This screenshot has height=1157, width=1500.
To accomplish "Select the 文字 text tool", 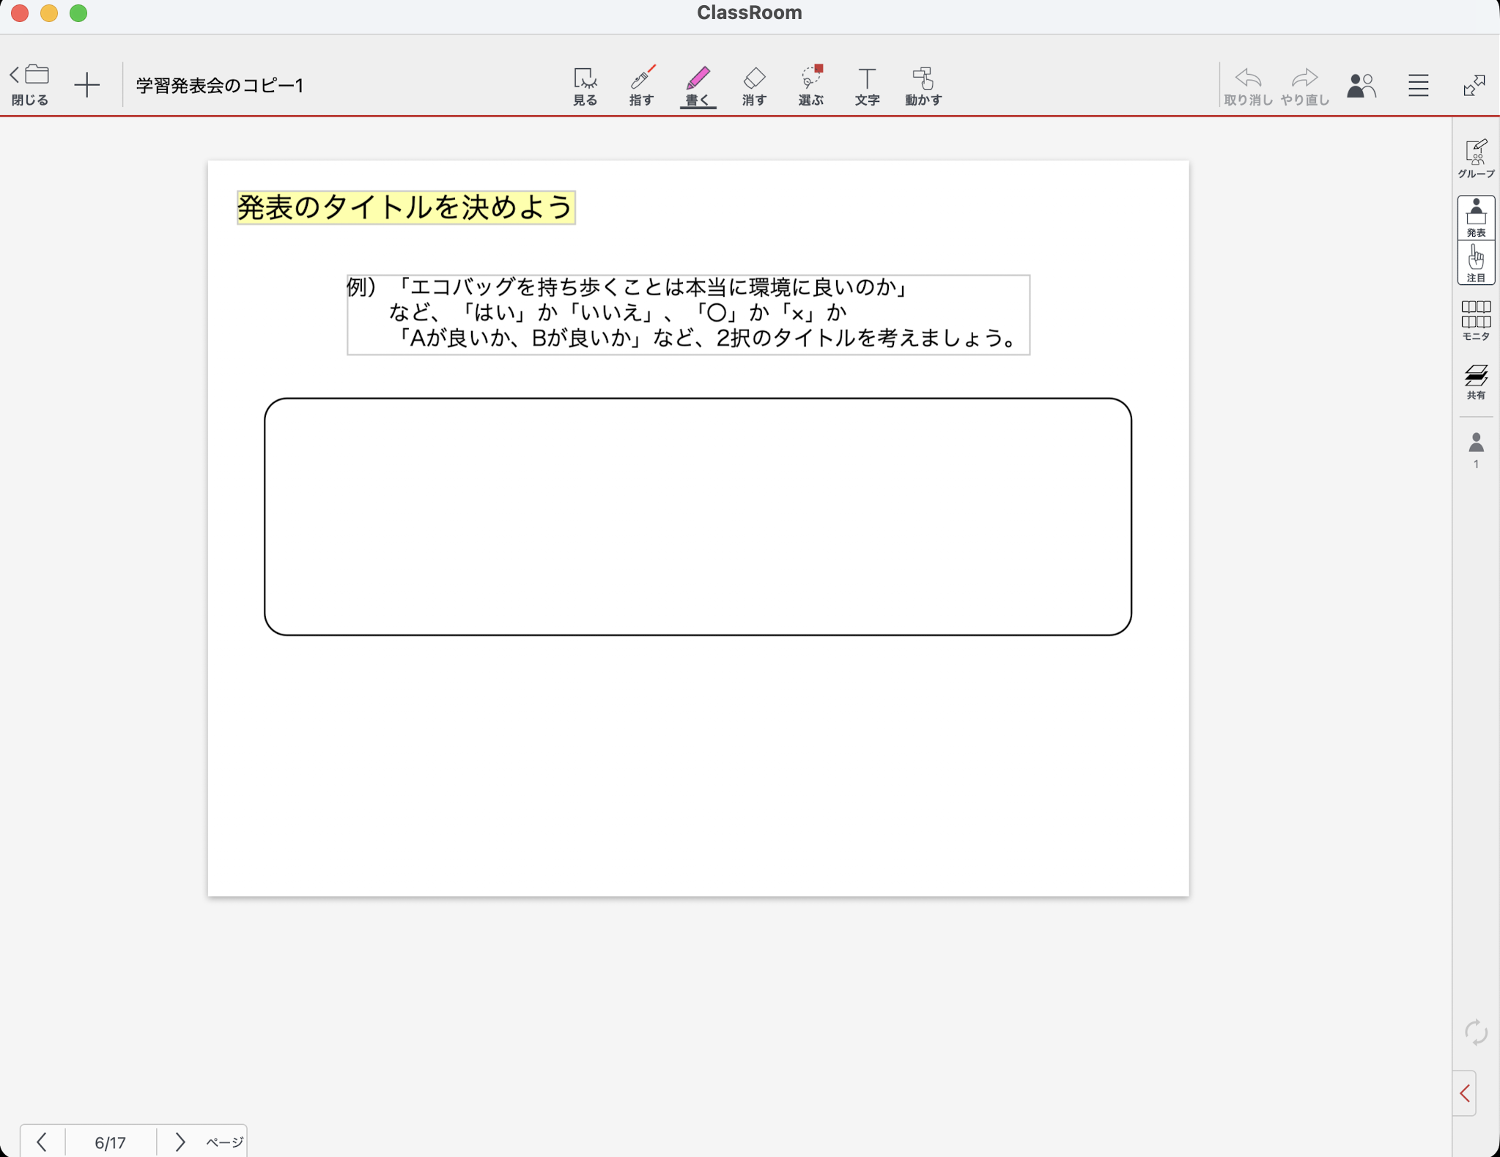I will tap(867, 86).
